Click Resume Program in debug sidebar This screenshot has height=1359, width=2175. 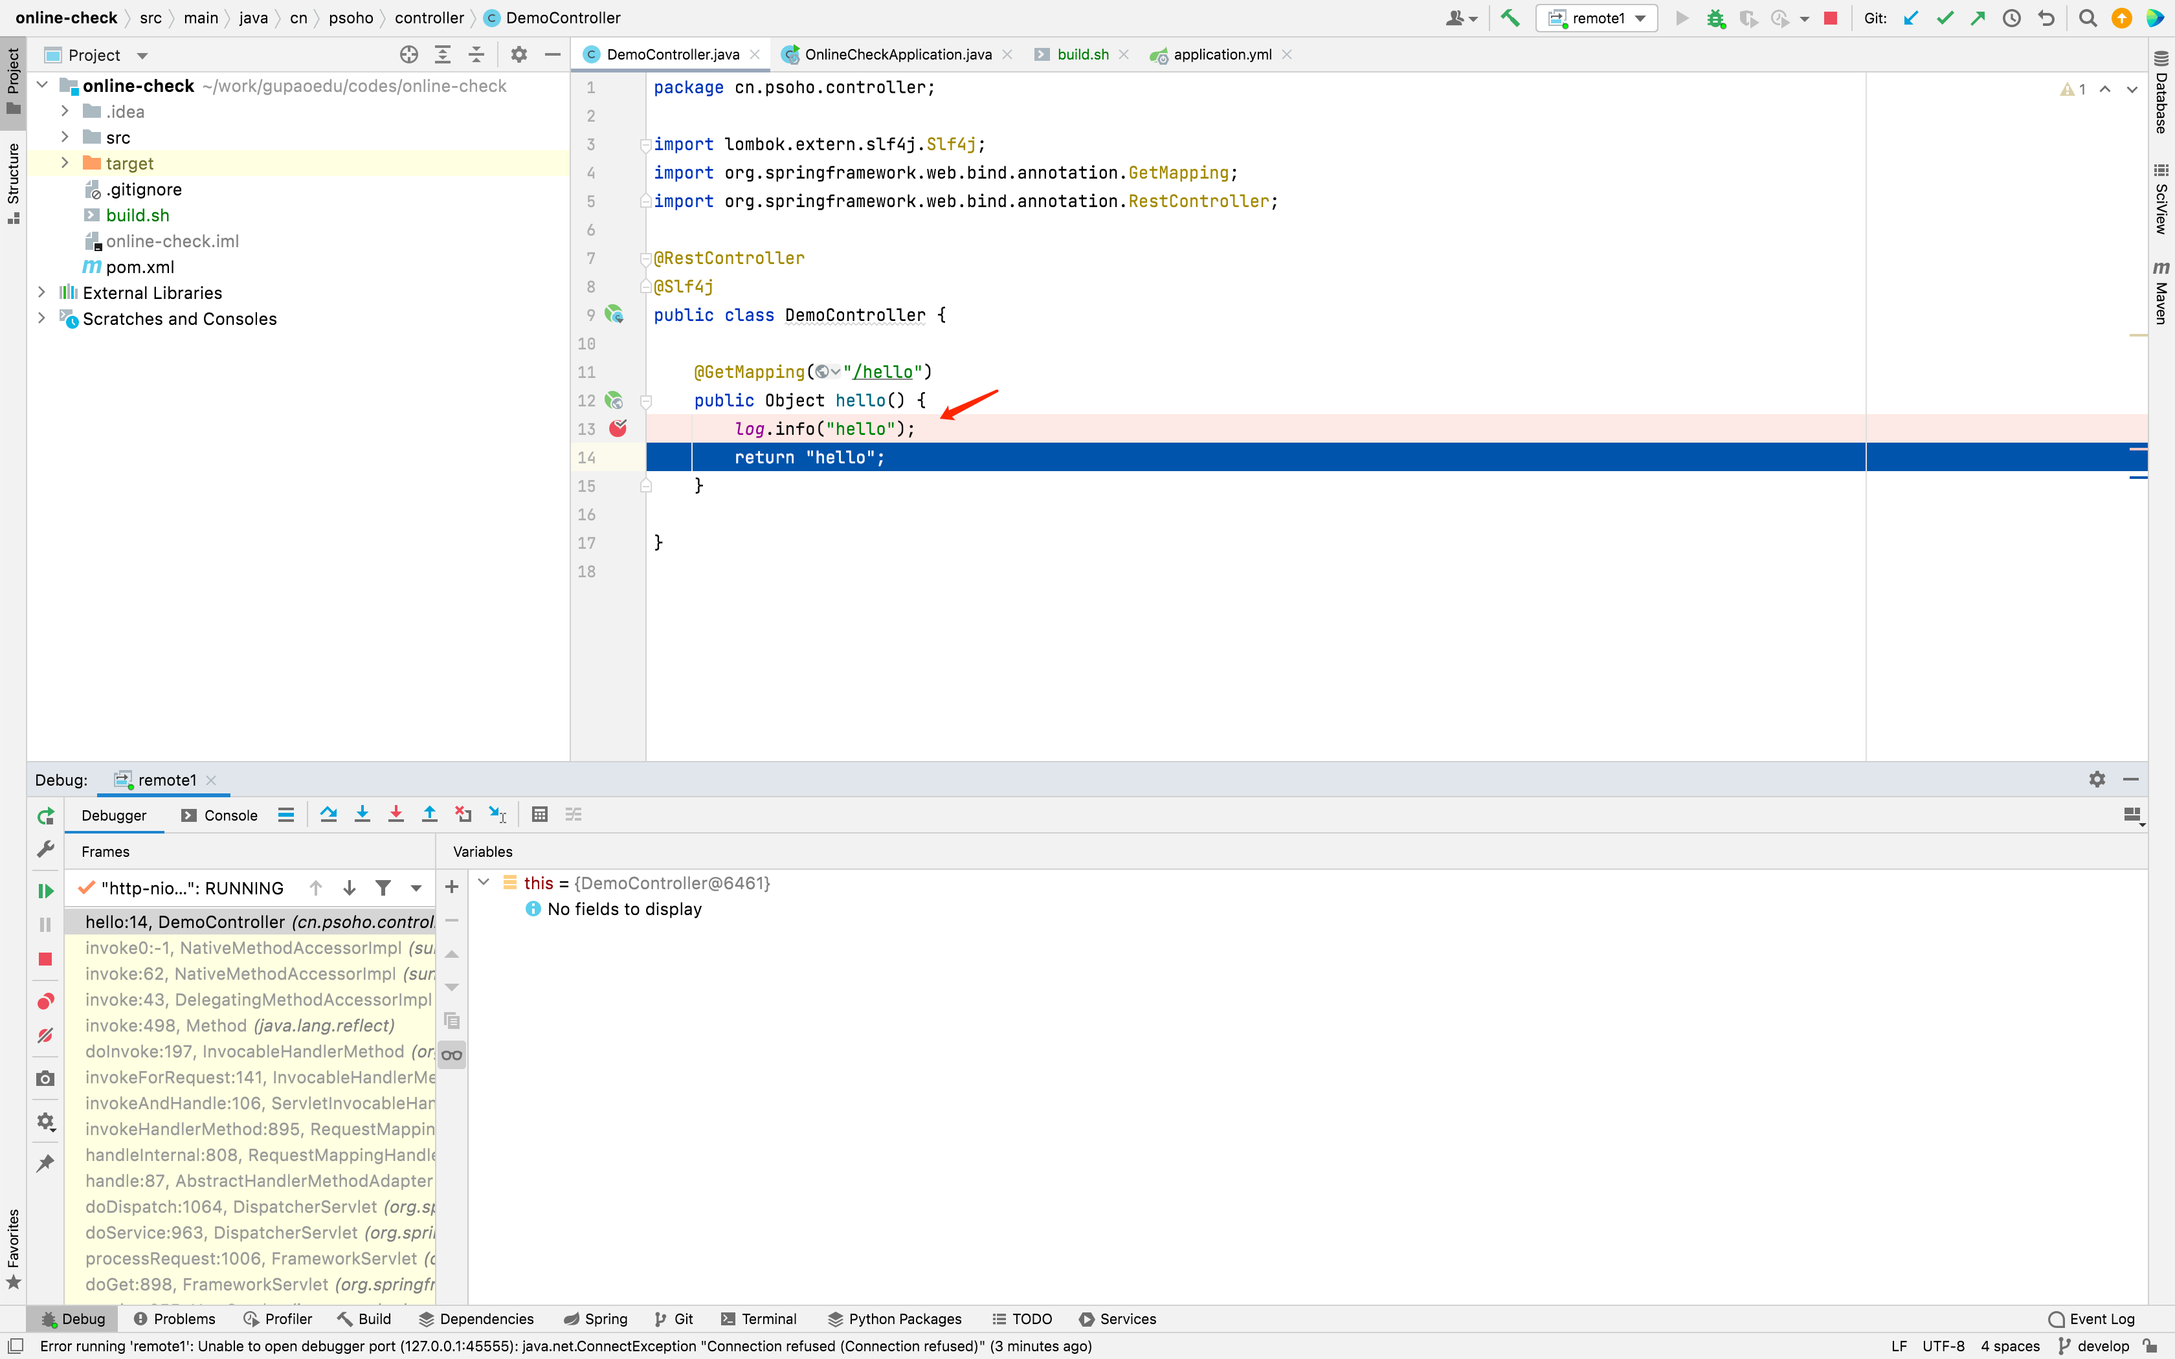point(45,890)
